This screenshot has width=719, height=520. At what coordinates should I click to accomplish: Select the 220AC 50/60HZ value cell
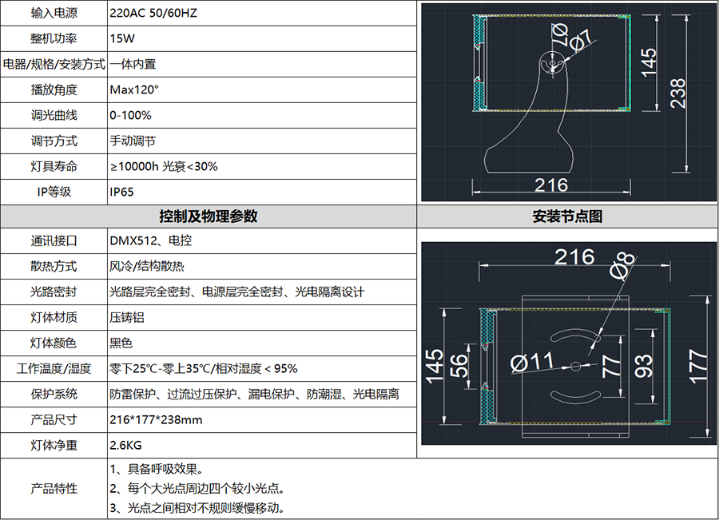pos(152,14)
